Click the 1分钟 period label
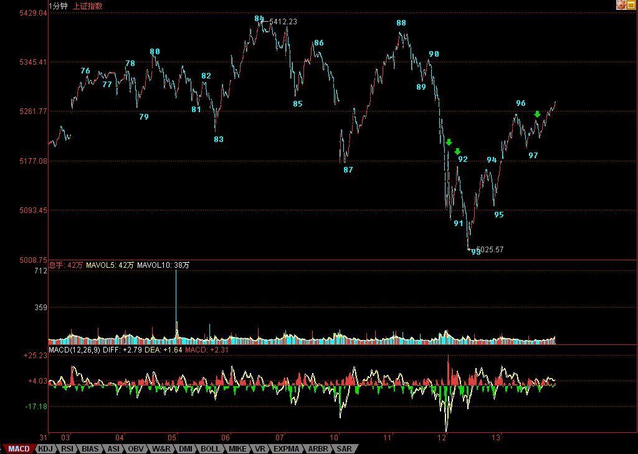Viewport: 638px width, 454px height. [58, 6]
